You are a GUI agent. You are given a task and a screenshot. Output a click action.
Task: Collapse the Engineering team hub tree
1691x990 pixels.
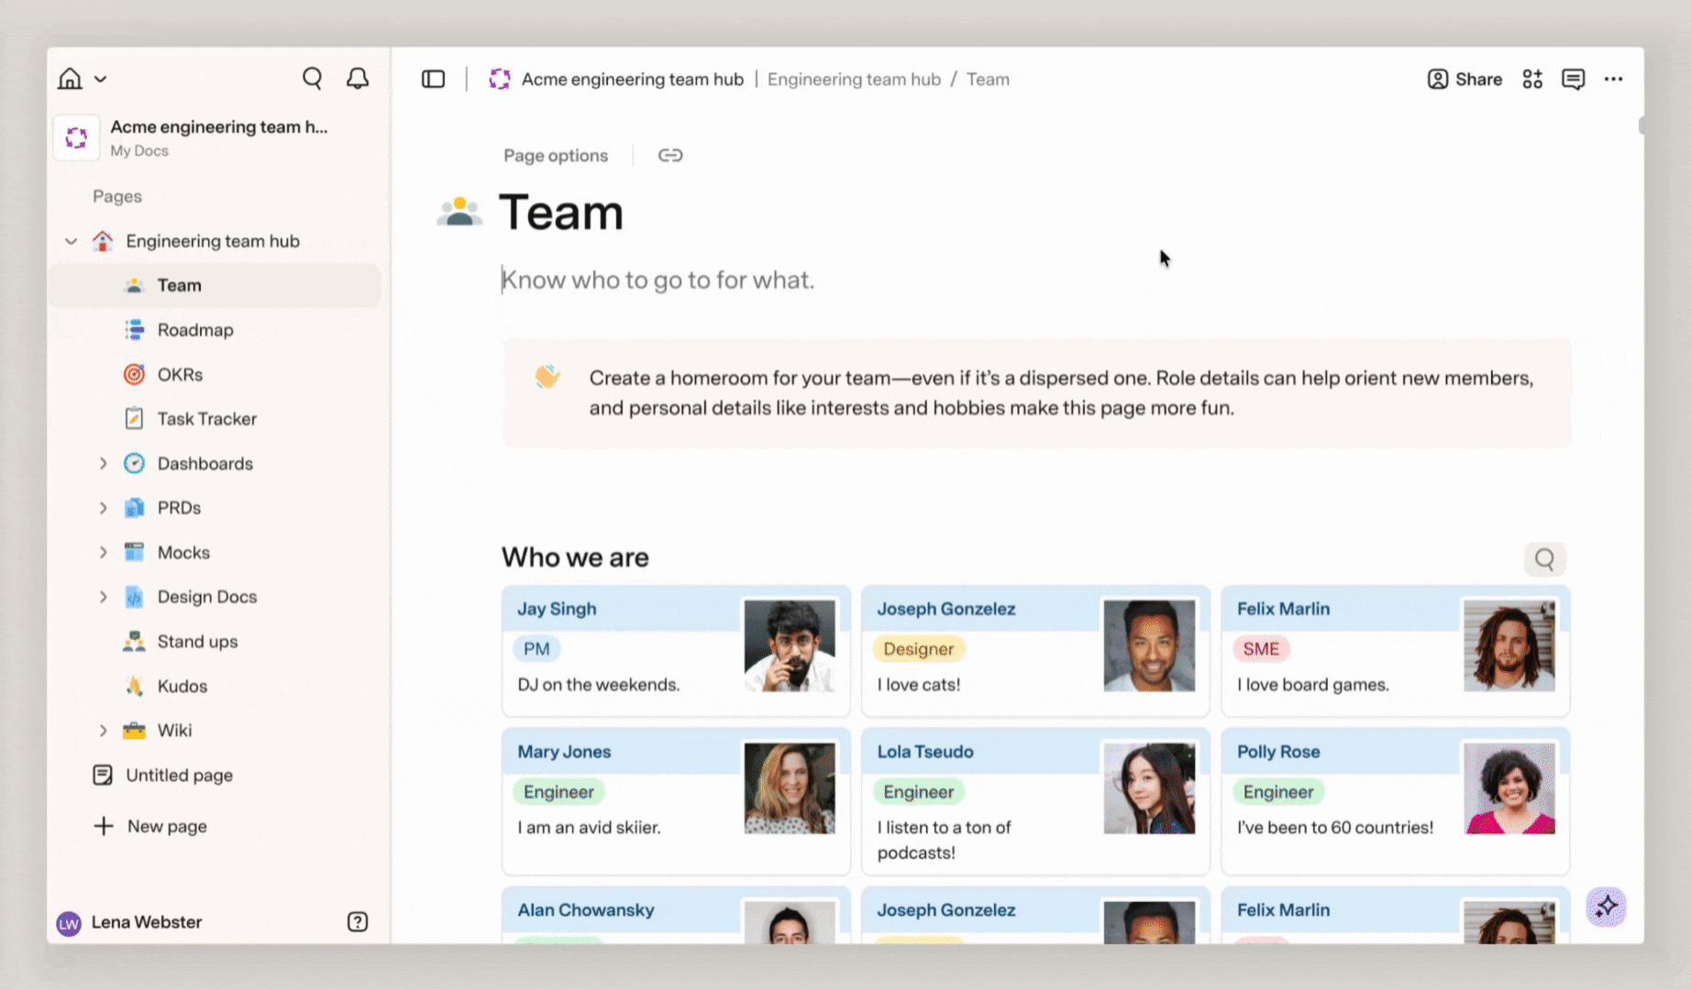click(71, 241)
